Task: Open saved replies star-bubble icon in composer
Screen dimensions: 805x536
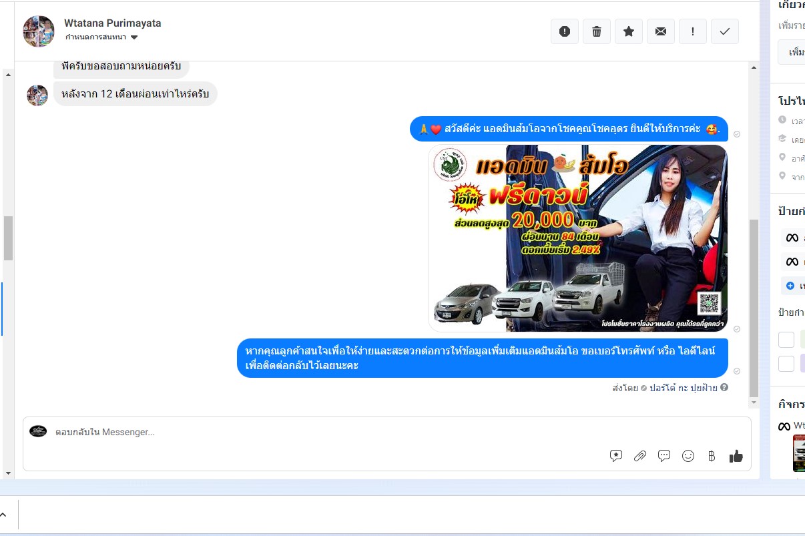Action: tap(616, 456)
